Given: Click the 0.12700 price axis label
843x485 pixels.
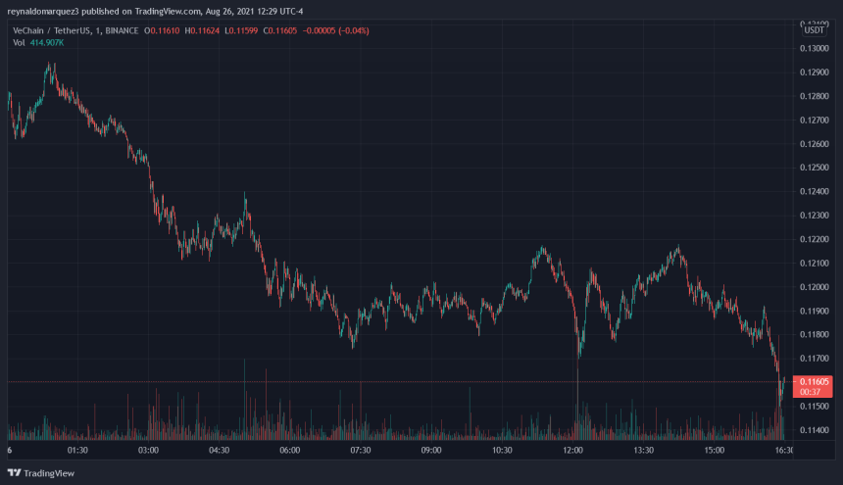Looking at the screenshot, I should [814, 120].
